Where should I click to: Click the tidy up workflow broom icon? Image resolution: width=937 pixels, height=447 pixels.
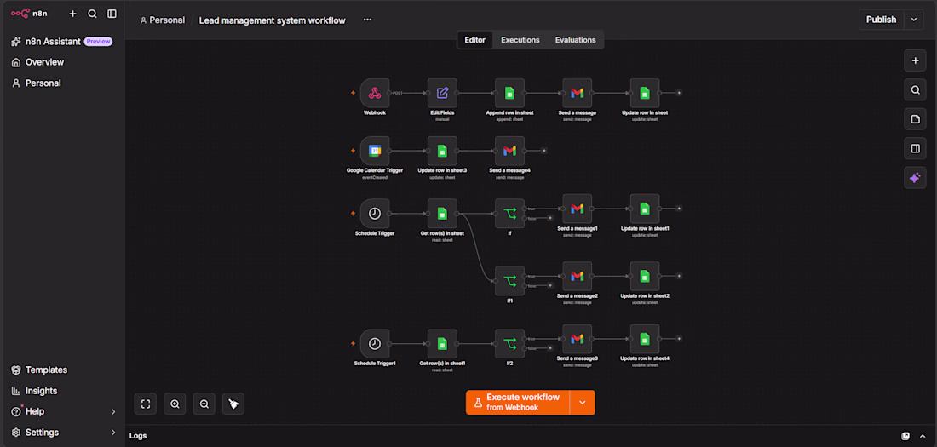click(x=233, y=404)
